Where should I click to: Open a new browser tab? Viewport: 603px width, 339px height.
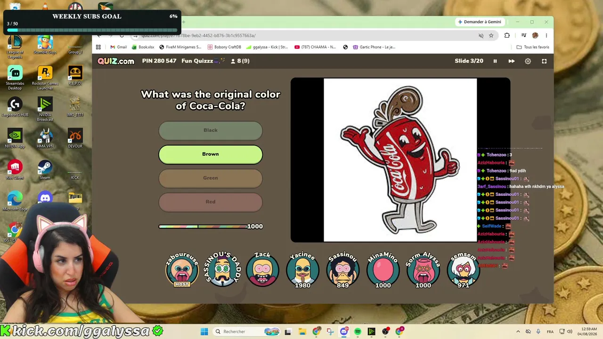(184, 22)
